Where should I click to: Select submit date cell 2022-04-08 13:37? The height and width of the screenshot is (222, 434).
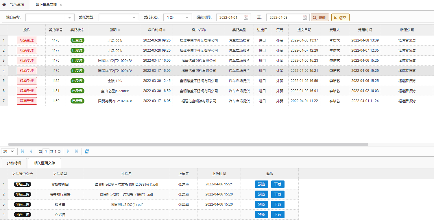coord(304,40)
